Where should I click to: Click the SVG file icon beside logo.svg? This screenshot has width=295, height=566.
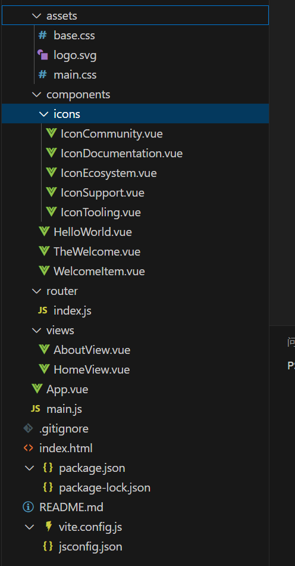tap(42, 55)
